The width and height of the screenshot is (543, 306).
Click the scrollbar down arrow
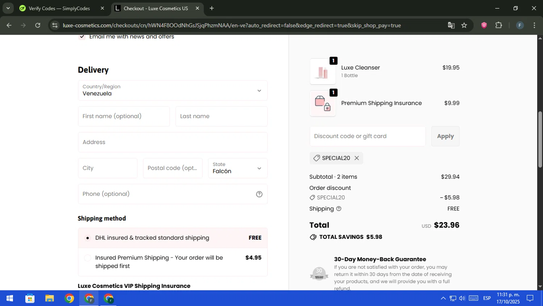pos(540,286)
